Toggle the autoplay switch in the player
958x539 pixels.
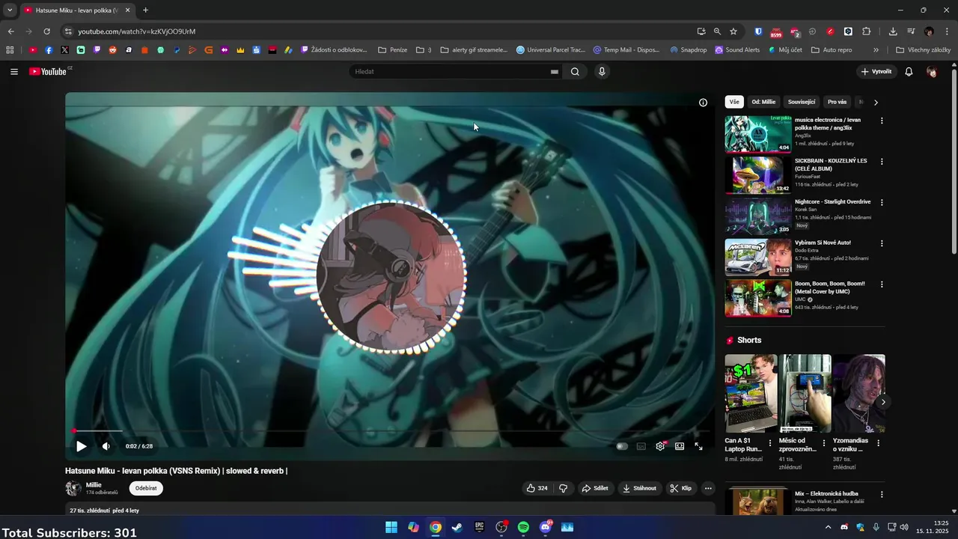621,446
